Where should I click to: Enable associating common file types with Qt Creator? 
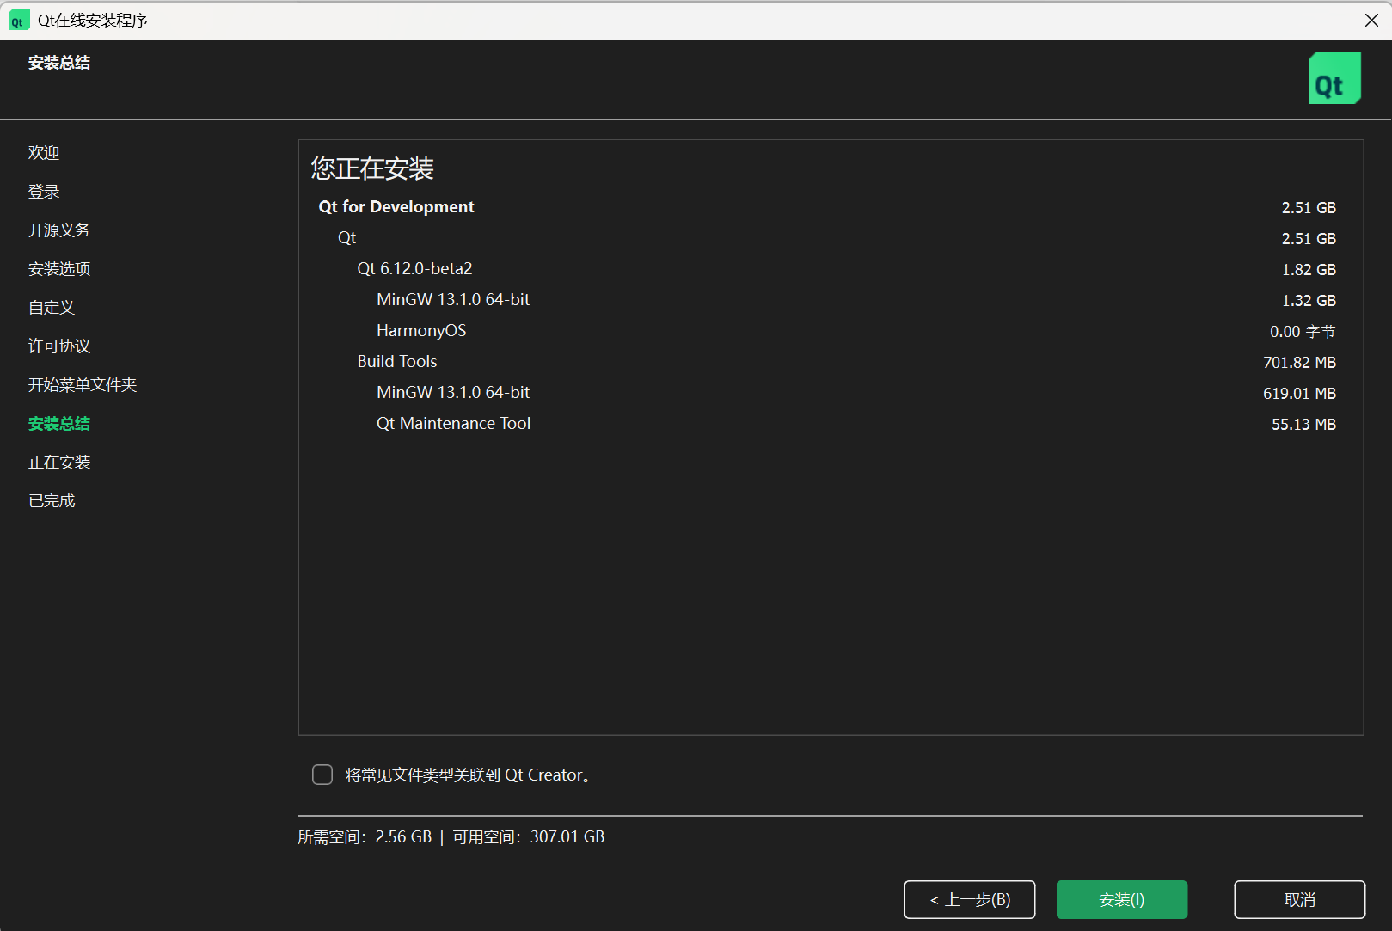322,775
